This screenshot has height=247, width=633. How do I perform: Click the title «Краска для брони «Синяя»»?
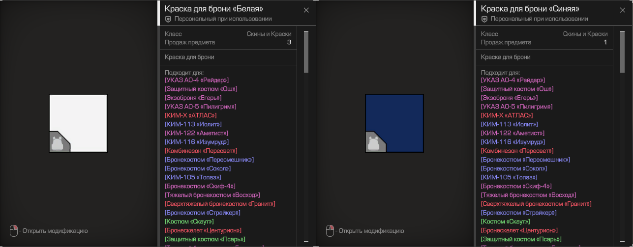click(x=530, y=9)
